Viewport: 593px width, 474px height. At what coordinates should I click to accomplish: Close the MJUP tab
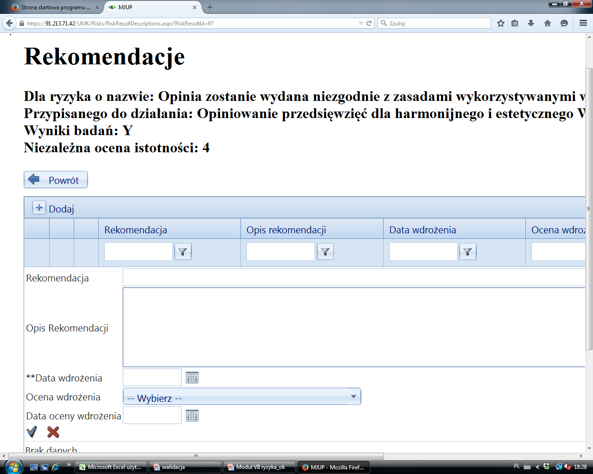pos(195,7)
